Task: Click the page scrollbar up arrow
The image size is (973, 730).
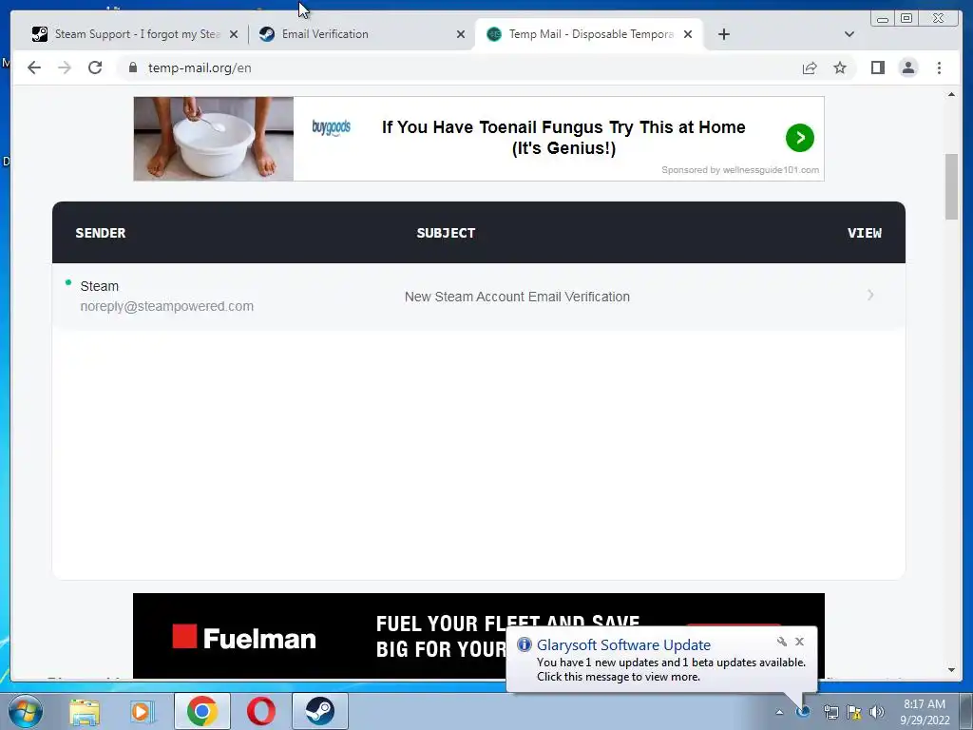Action: coord(951,94)
